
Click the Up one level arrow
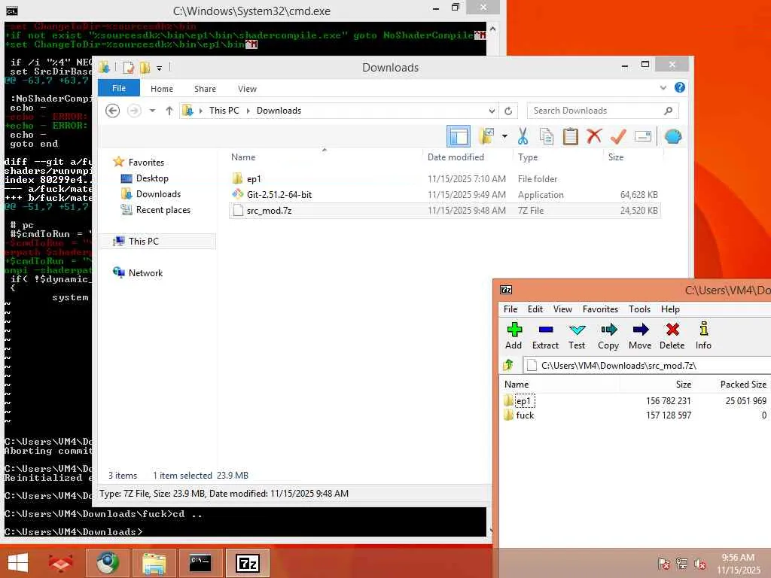169,111
